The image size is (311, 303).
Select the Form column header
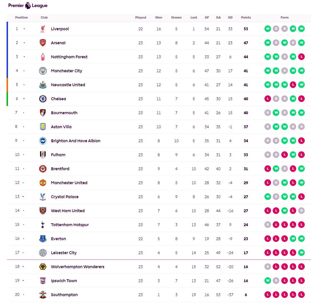[x=284, y=17]
